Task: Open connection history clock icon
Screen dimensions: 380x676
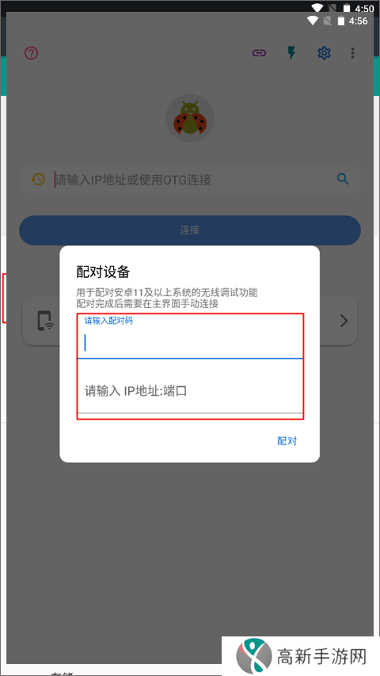Action: (x=38, y=180)
